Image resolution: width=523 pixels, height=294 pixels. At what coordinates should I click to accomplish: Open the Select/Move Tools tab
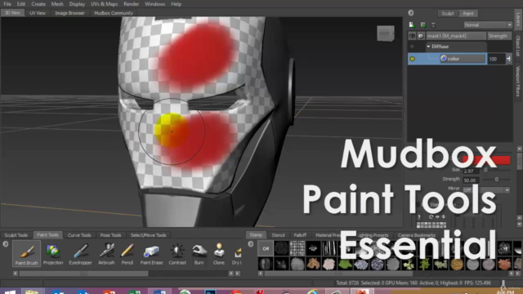(x=148, y=235)
